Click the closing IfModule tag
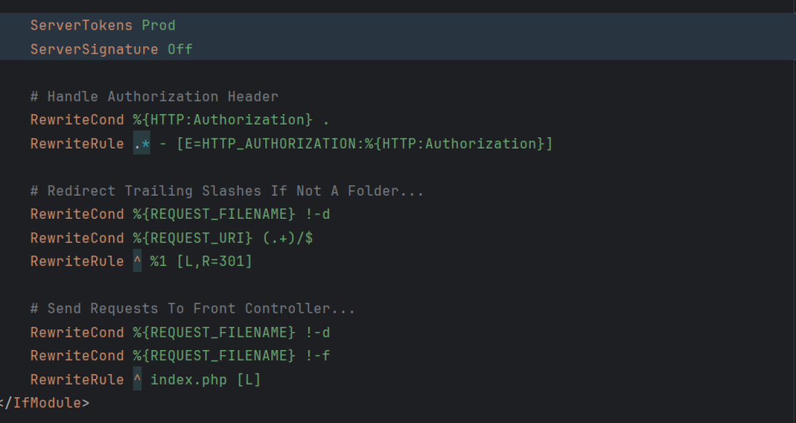 44,403
